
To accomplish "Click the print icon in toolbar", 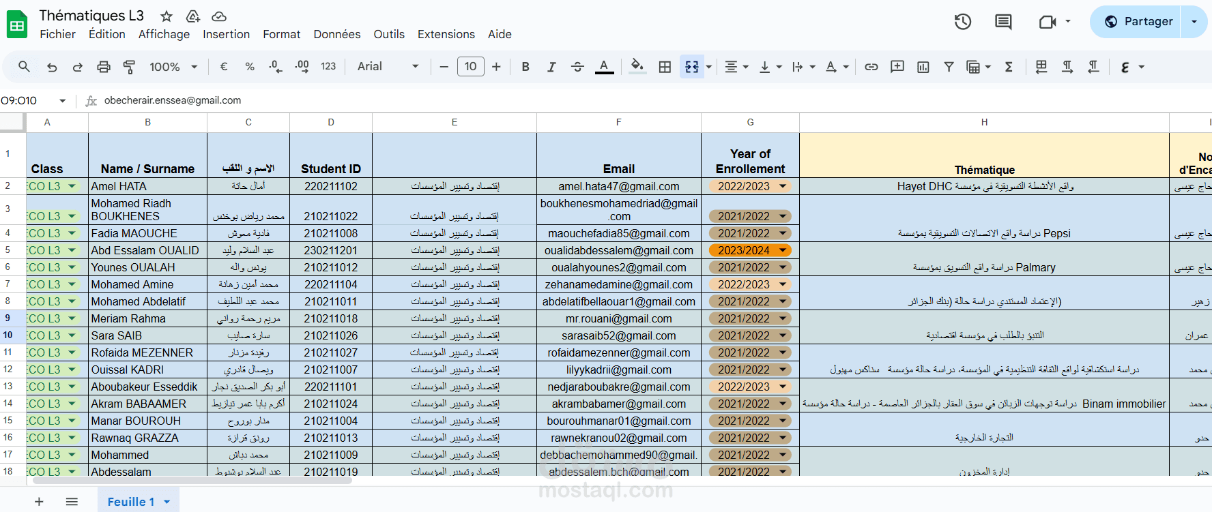I will coord(104,67).
